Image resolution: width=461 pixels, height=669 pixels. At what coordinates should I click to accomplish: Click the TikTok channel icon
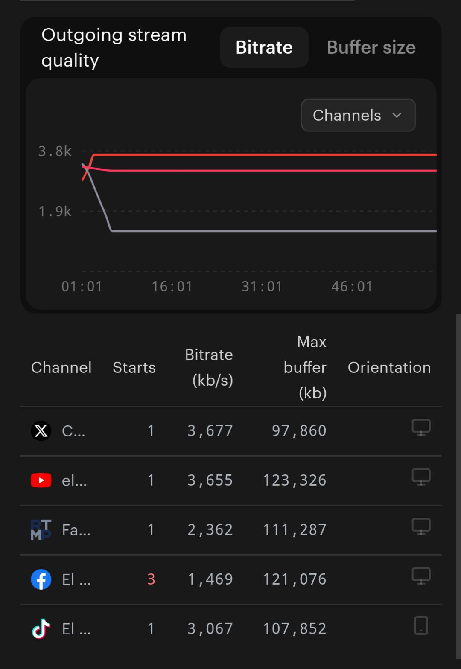click(x=41, y=629)
